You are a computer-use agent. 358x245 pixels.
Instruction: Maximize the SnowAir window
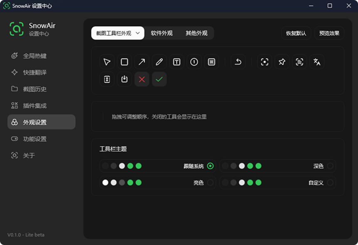pos(330,6)
